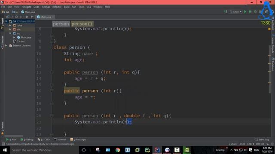
Task: Click the Make Project build icon
Action: 226,12
